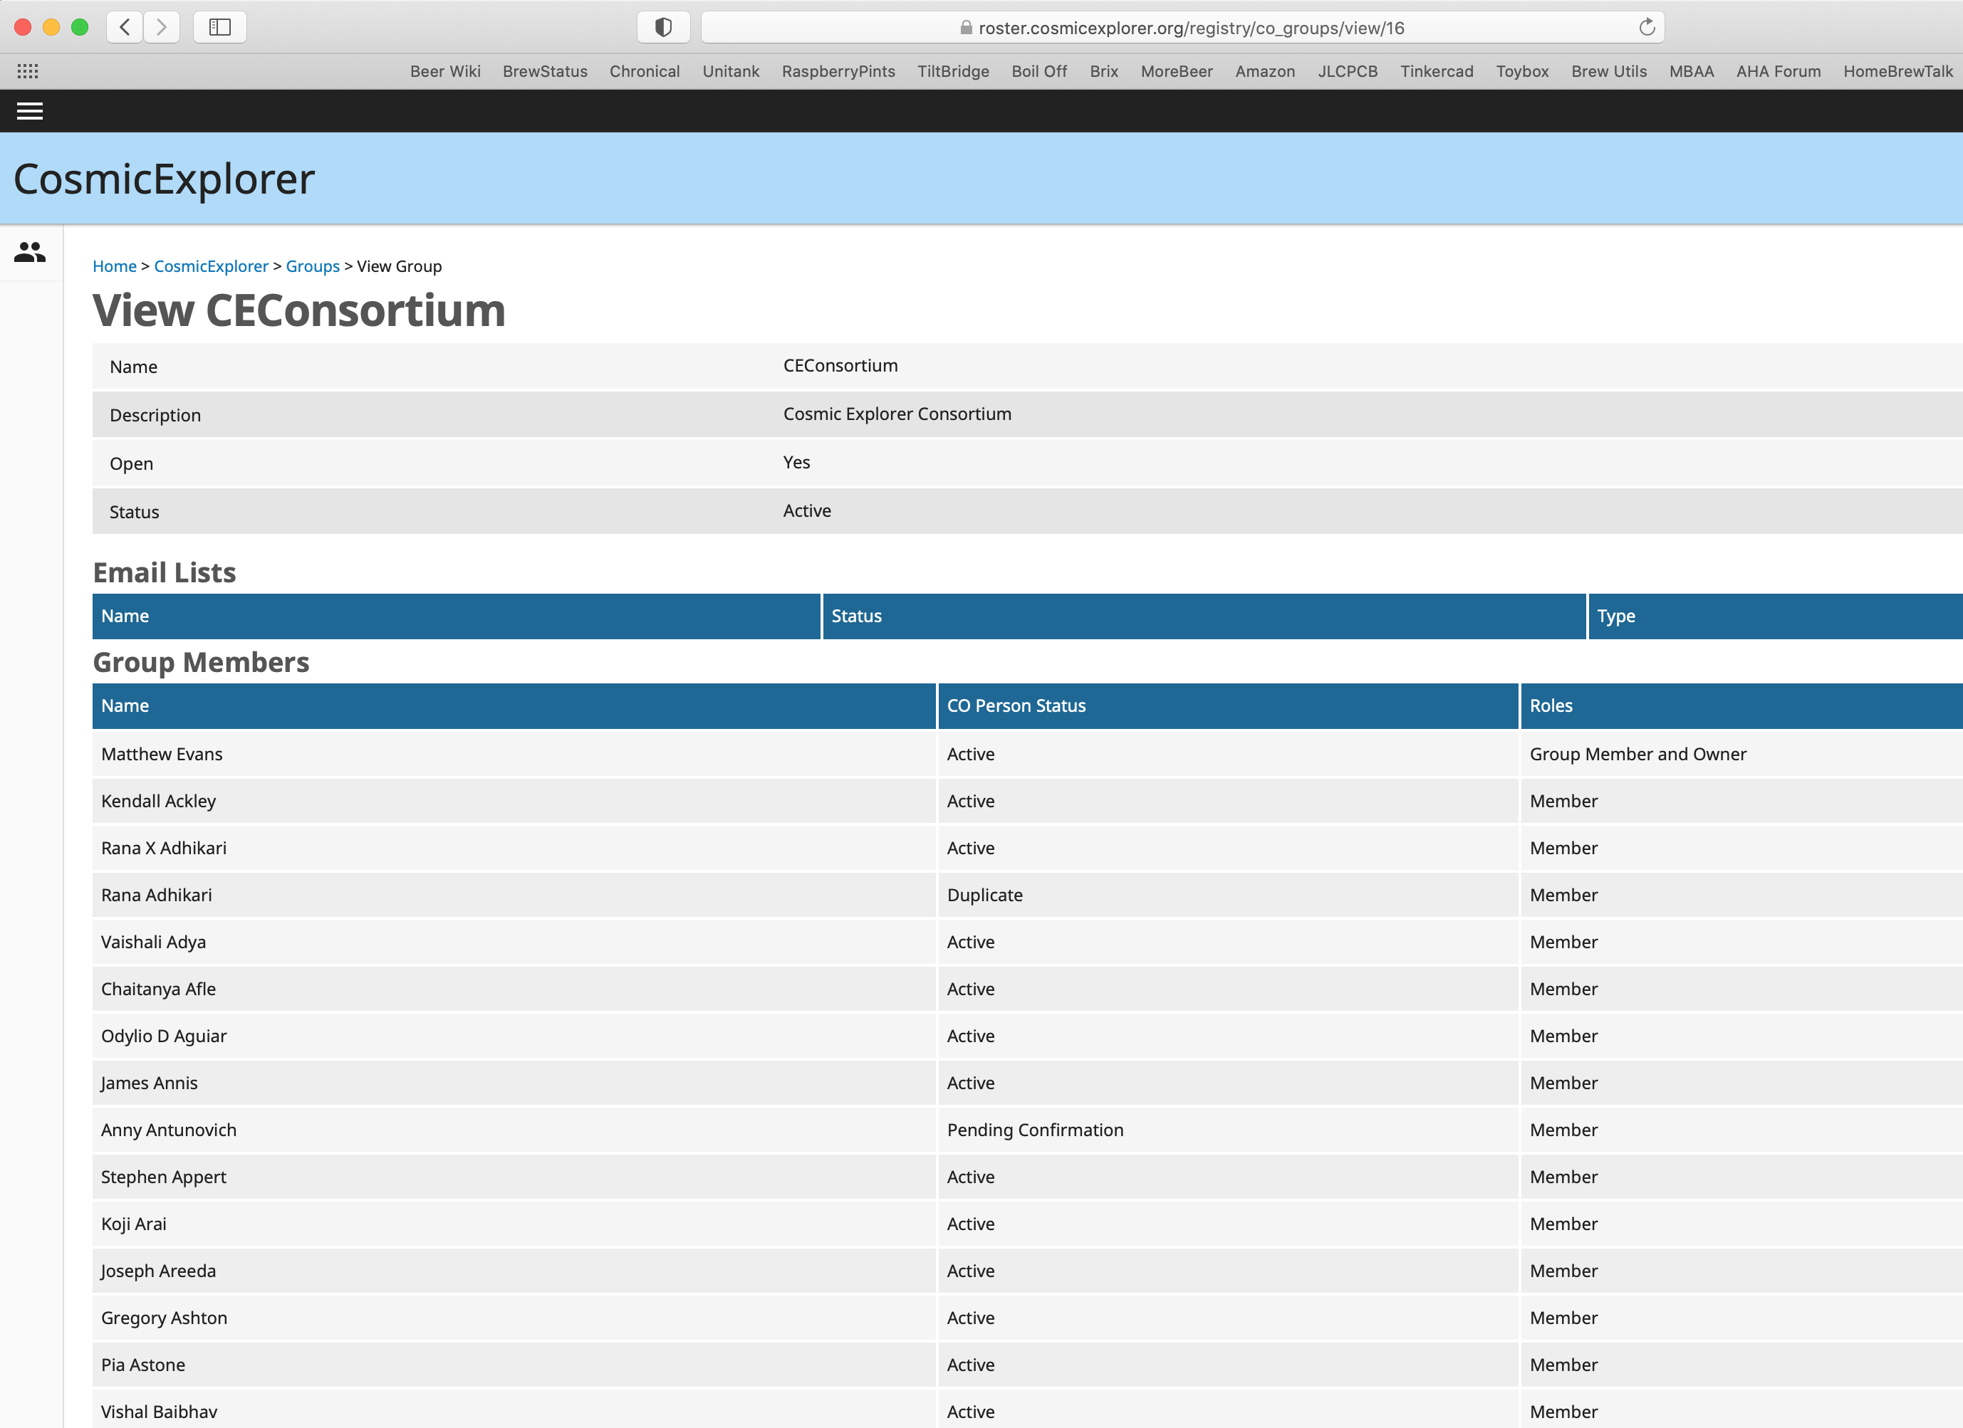The width and height of the screenshot is (1963, 1428).
Task: Click Email Lists Type column header
Action: pyautogui.click(x=1776, y=616)
